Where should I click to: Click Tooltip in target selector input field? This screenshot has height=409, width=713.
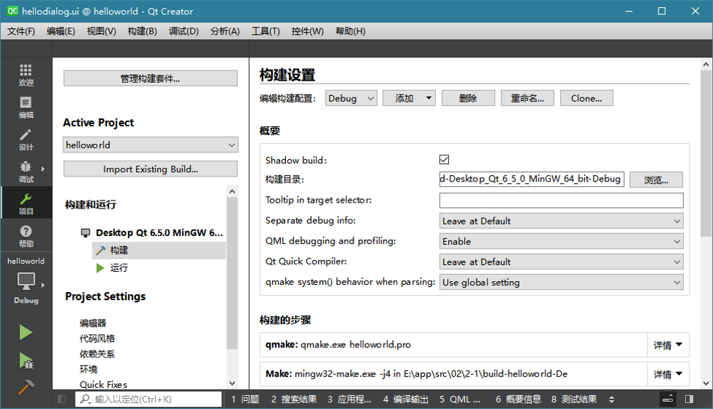[561, 201]
